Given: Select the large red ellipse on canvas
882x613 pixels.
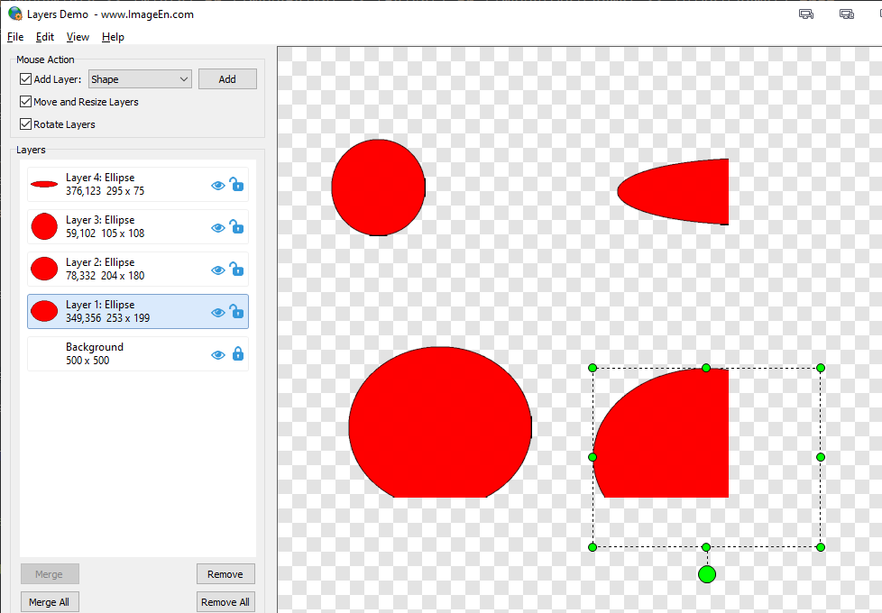Looking at the screenshot, I should click(440, 422).
